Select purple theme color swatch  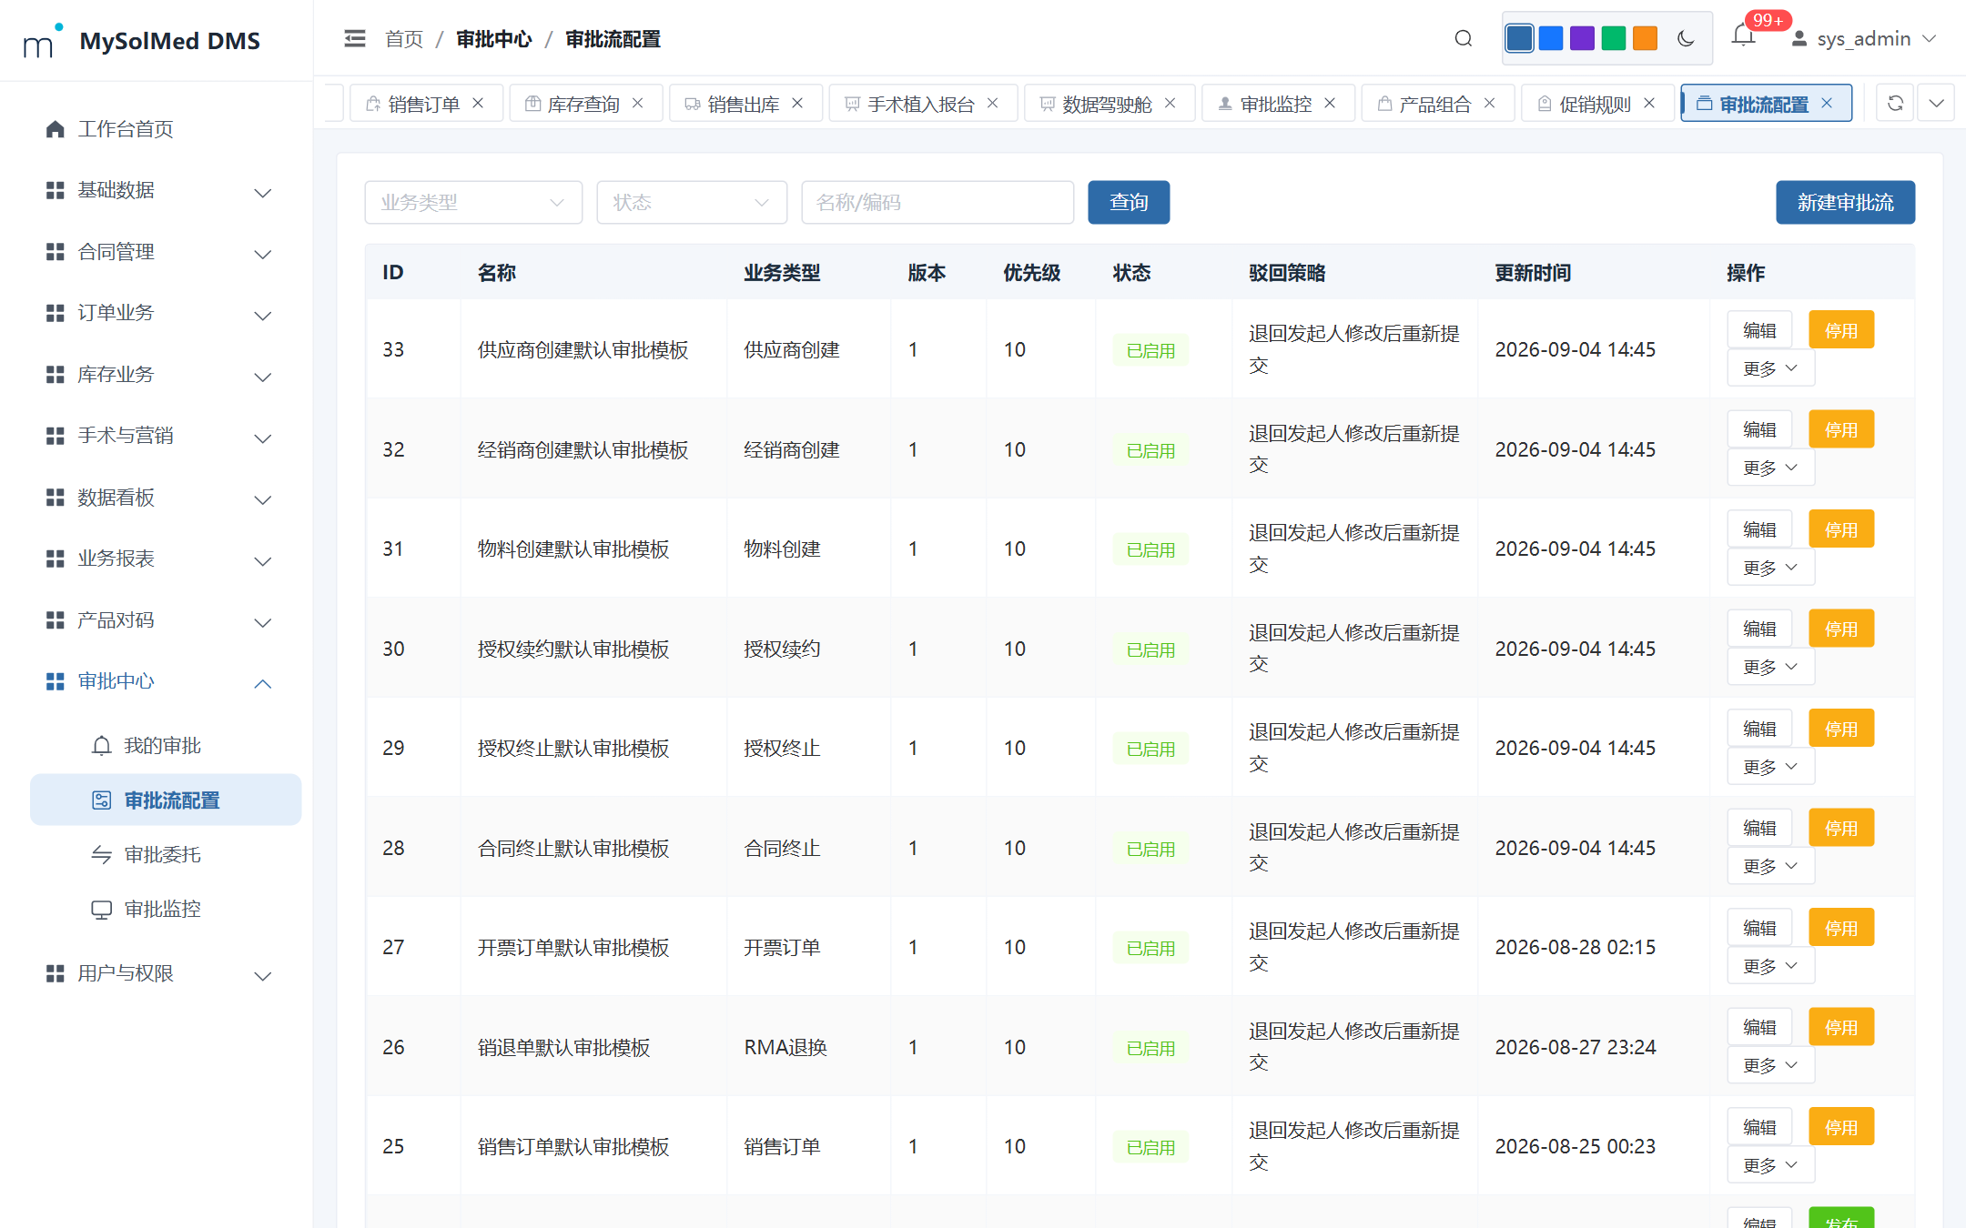(x=1582, y=39)
